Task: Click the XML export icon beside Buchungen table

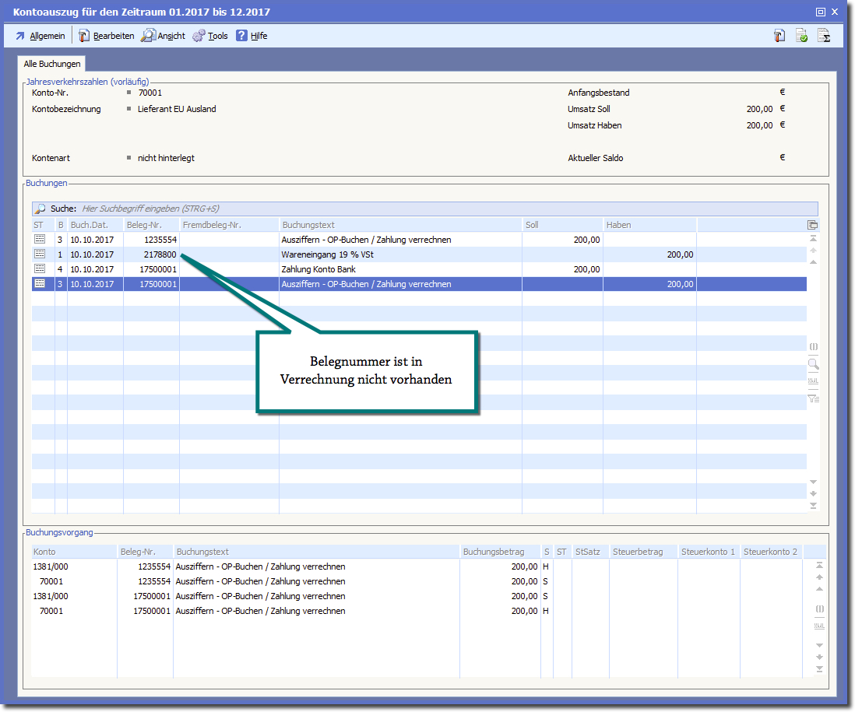Action: tap(813, 381)
